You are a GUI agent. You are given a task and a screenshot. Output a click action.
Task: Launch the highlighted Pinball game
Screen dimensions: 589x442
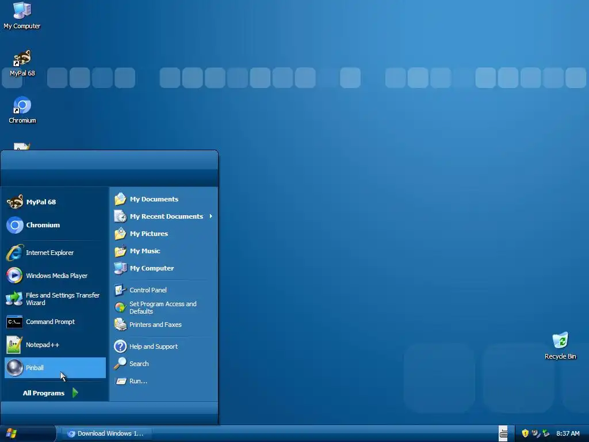click(x=55, y=368)
